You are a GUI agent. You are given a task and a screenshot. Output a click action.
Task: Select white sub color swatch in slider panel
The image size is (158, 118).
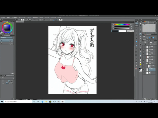tap(122, 31)
